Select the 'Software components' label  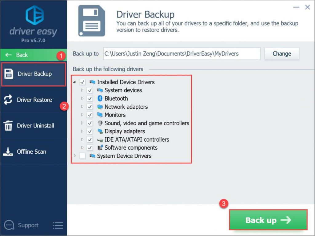131,148
